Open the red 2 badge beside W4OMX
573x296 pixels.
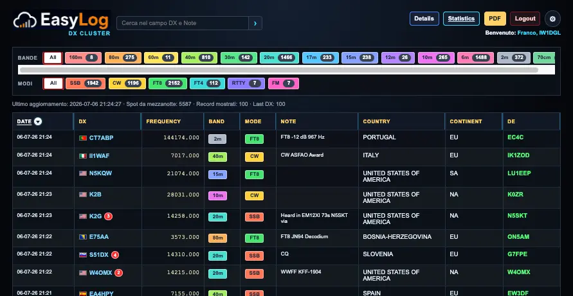pos(118,273)
